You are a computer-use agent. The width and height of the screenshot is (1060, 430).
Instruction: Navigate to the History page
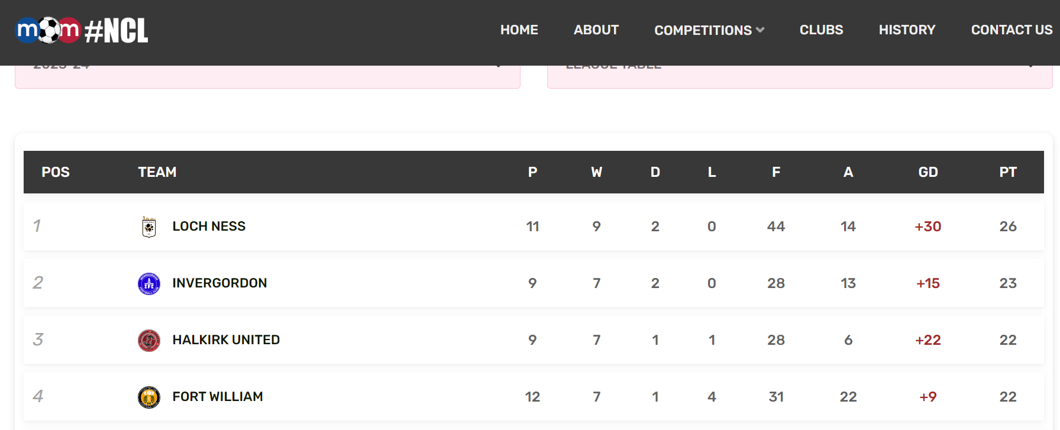907,30
